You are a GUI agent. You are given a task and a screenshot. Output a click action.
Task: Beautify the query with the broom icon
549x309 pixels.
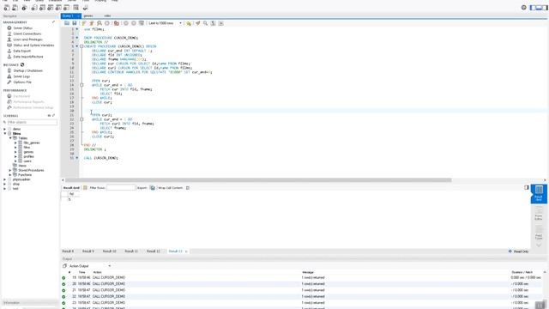[198, 23]
